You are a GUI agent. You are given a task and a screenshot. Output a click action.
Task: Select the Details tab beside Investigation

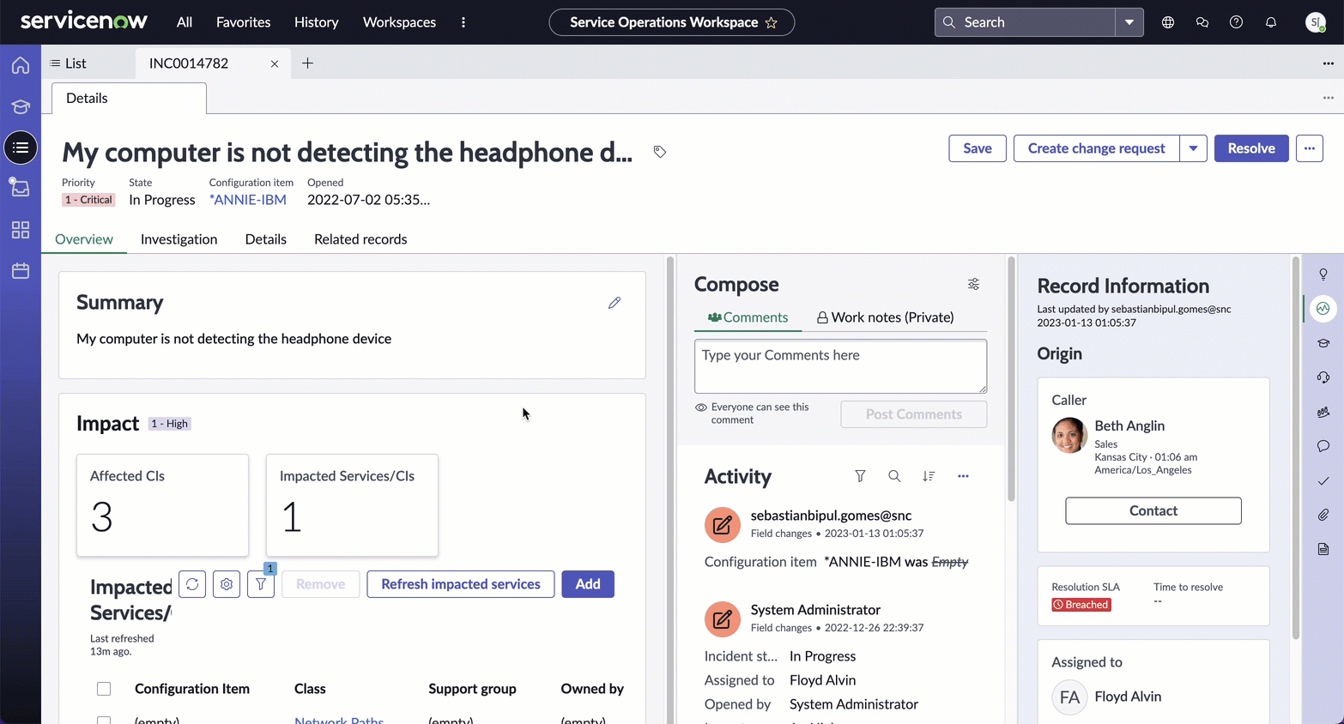pos(266,239)
